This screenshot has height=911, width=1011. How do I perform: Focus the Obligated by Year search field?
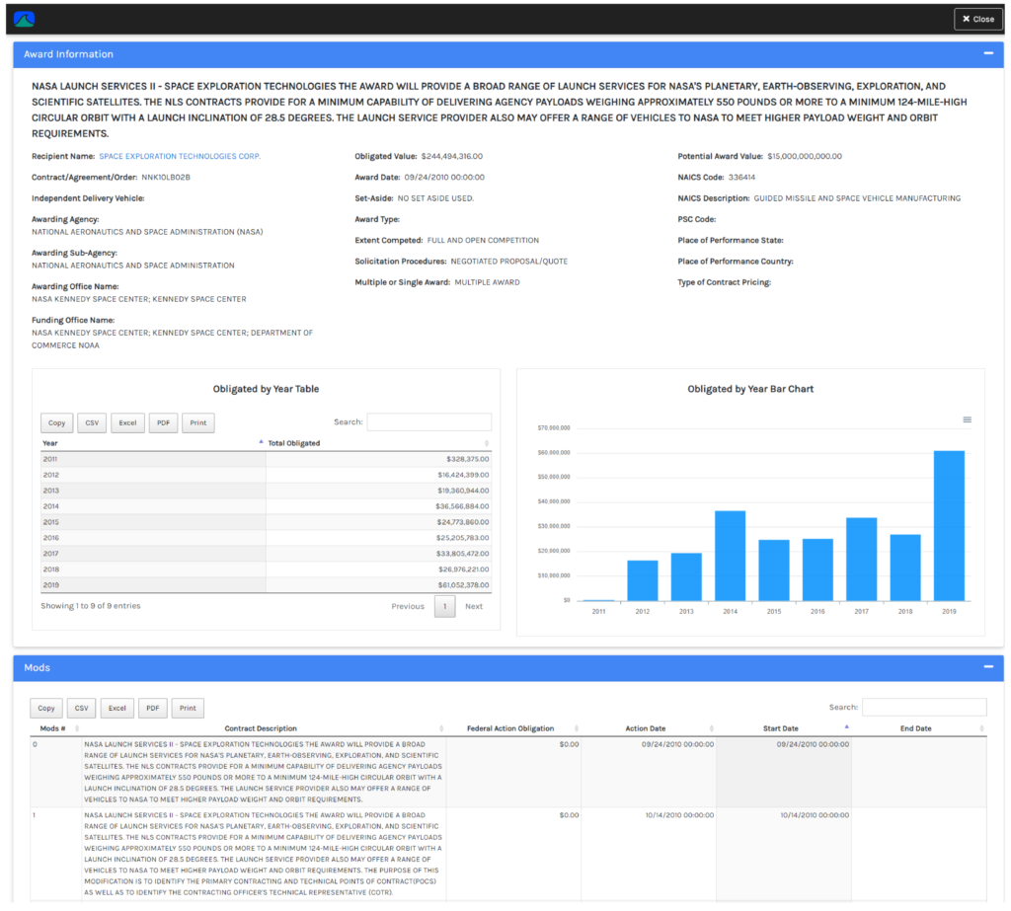click(428, 422)
